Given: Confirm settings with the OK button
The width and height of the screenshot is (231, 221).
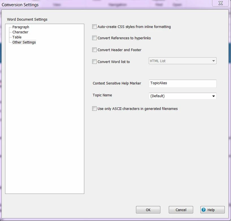Looking at the screenshot, I should [x=148, y=210].
